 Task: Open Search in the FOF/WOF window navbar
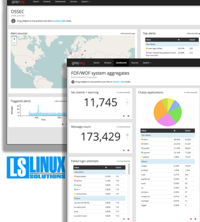click(x=96, y=63)
